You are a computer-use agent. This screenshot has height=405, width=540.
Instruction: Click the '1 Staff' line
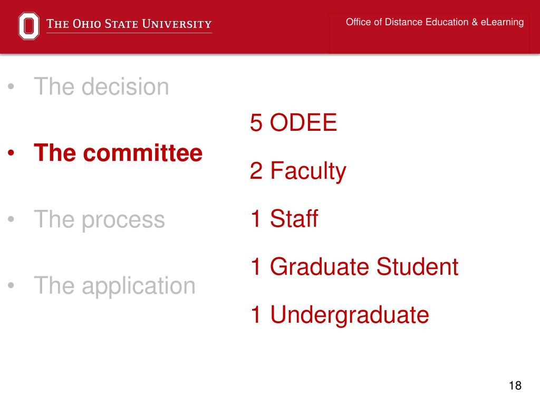click(x=284, y=218)
